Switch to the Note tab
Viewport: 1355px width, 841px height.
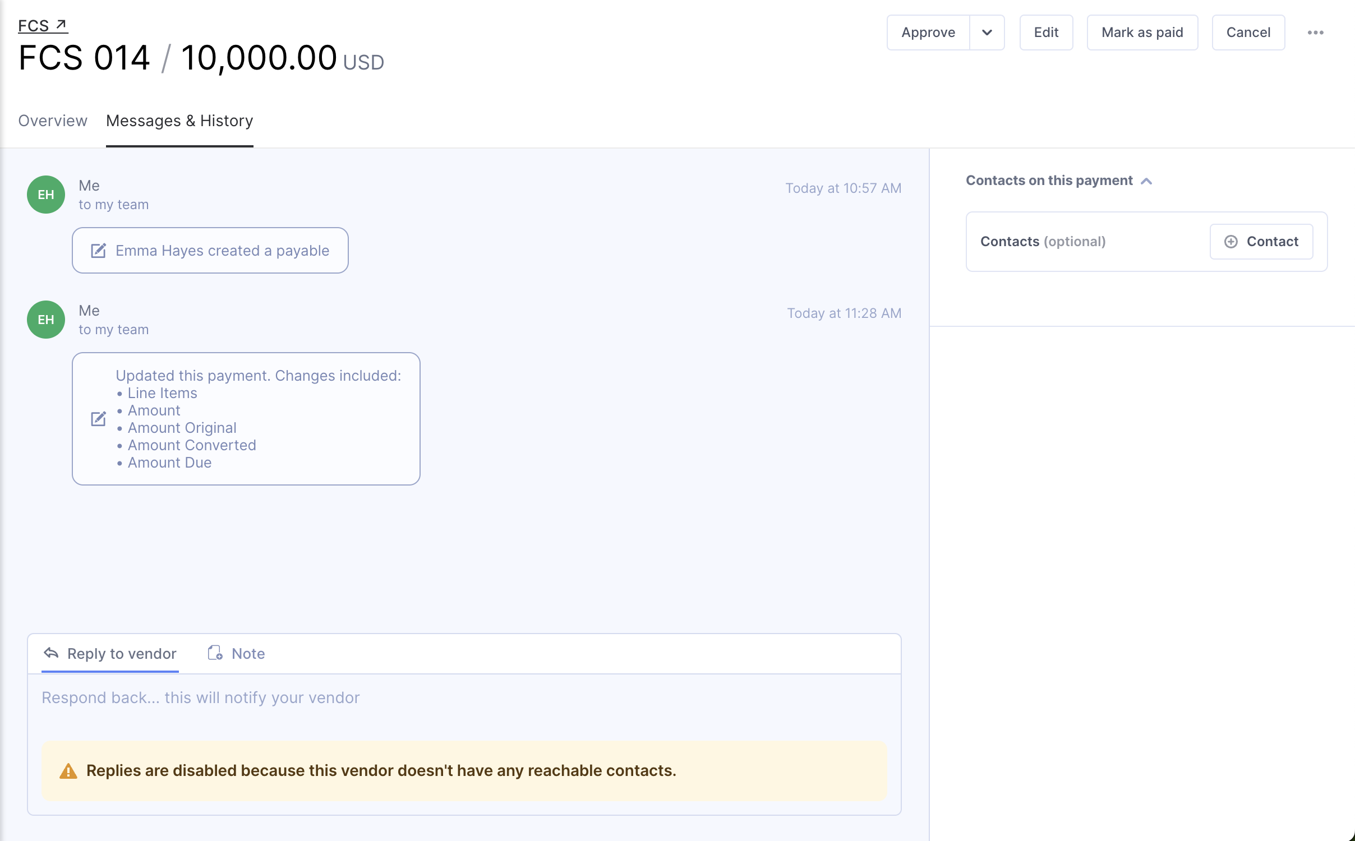pyautogui.click(x=236, y=654)
